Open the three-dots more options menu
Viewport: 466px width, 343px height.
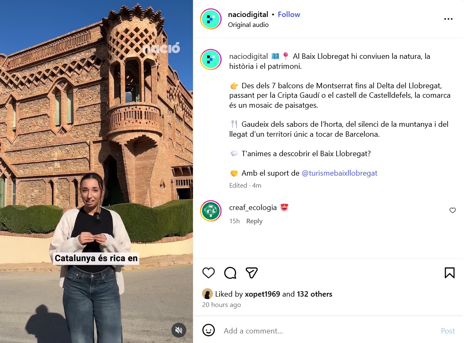click(448, 19)
